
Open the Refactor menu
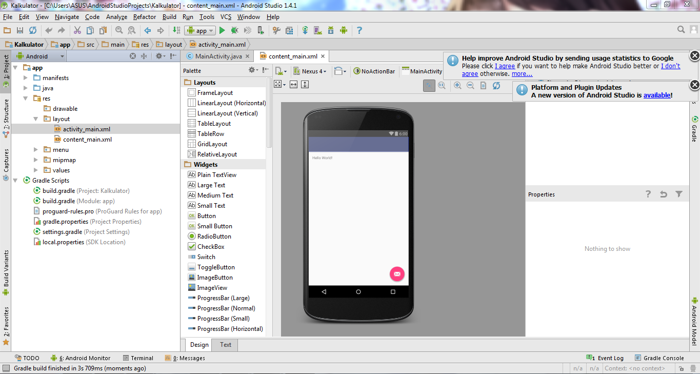tap(144, 17)
